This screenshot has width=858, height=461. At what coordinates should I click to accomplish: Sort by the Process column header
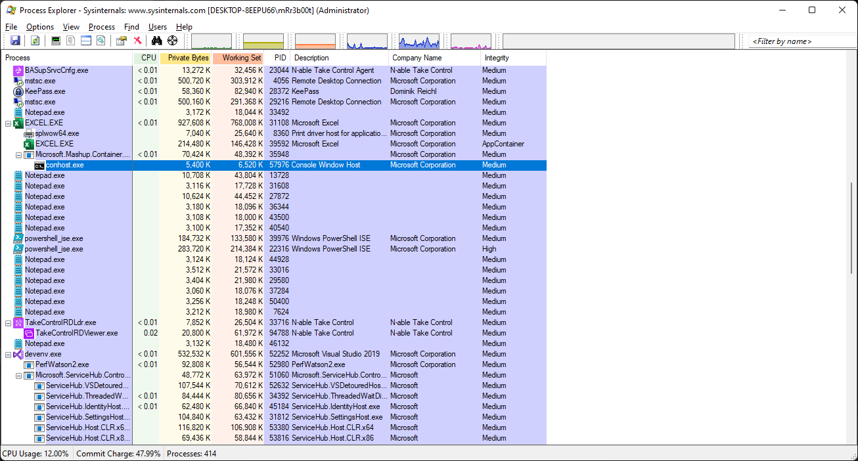tap(67, 58)
